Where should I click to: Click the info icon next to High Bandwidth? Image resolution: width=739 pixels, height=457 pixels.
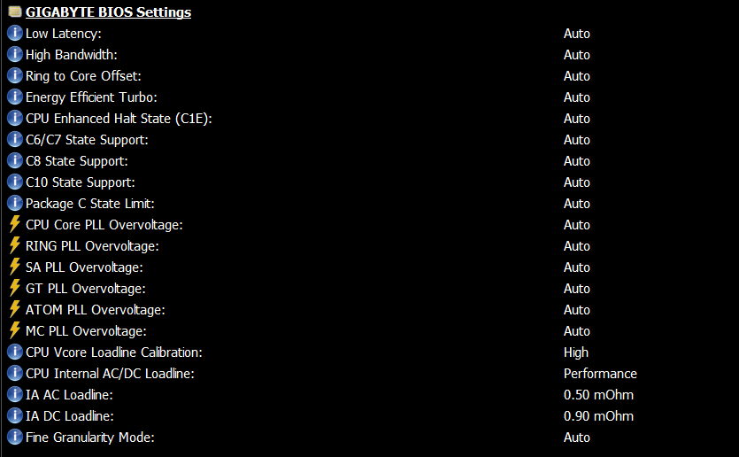point(15,55)
